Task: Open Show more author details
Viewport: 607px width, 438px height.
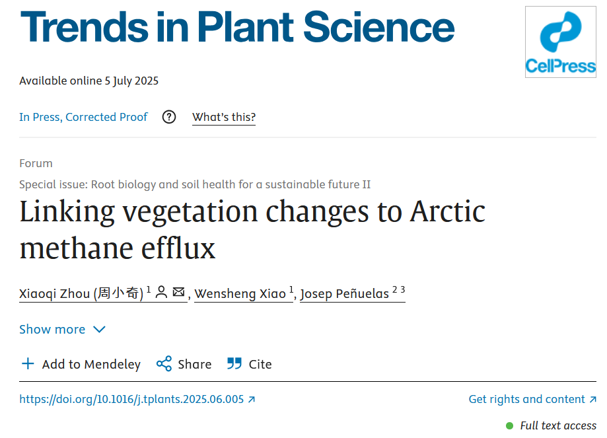Action: pos(62,329)
